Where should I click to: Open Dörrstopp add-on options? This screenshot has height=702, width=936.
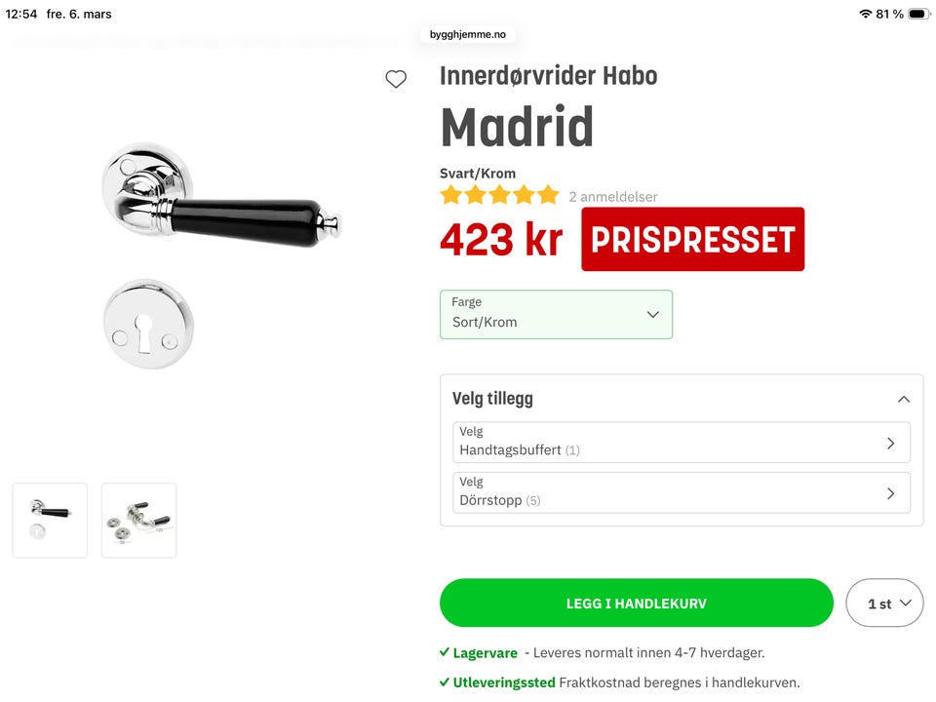682,492
